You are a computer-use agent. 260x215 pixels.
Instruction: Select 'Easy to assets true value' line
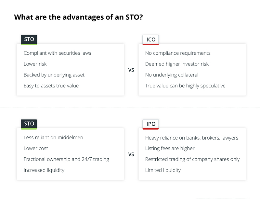coord(51,86)
